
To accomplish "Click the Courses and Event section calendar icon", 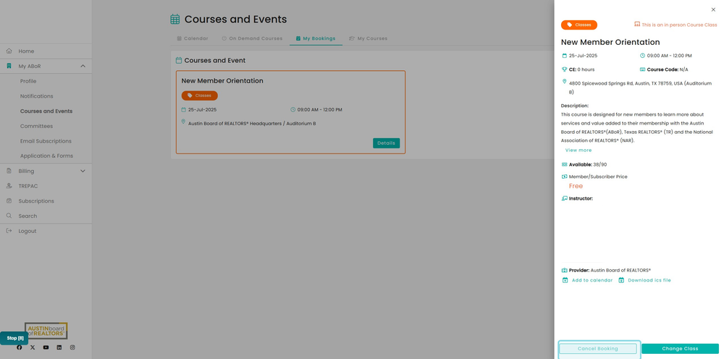I will 179,61.
